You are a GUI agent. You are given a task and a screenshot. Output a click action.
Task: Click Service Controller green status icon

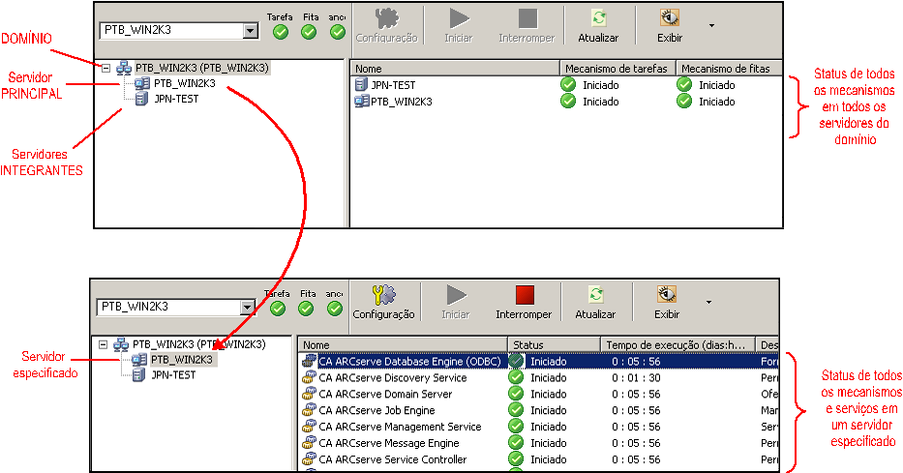tap(516, 459)
